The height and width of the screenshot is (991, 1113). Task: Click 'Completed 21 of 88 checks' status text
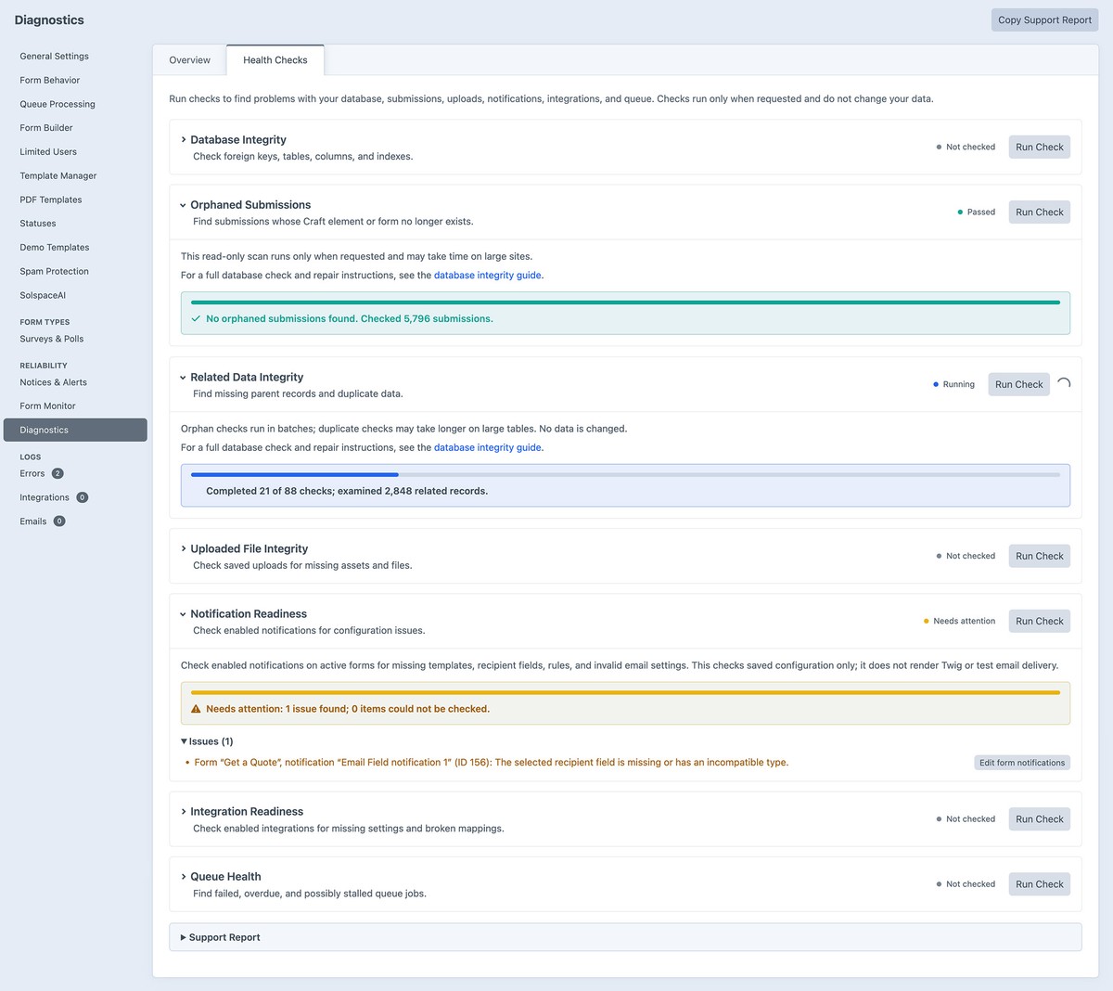(x=347, y=492)
